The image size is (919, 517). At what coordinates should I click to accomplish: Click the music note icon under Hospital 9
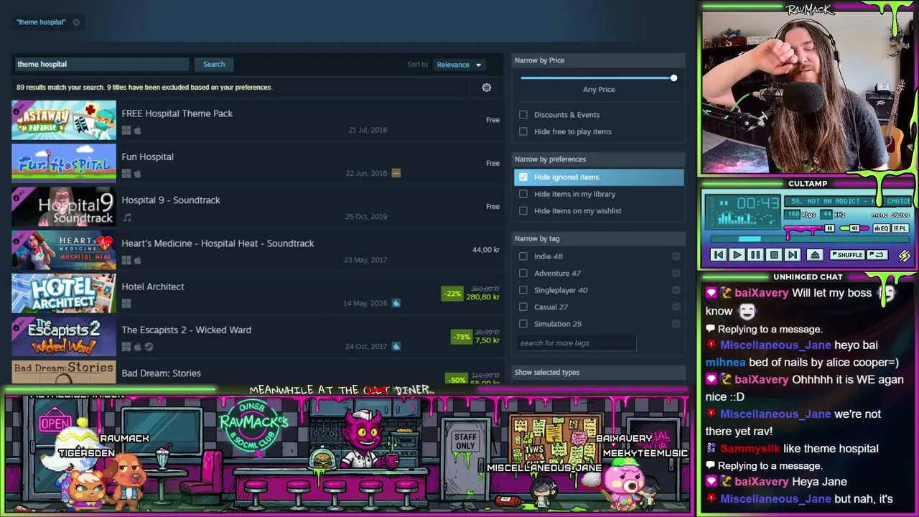[127, 218]
